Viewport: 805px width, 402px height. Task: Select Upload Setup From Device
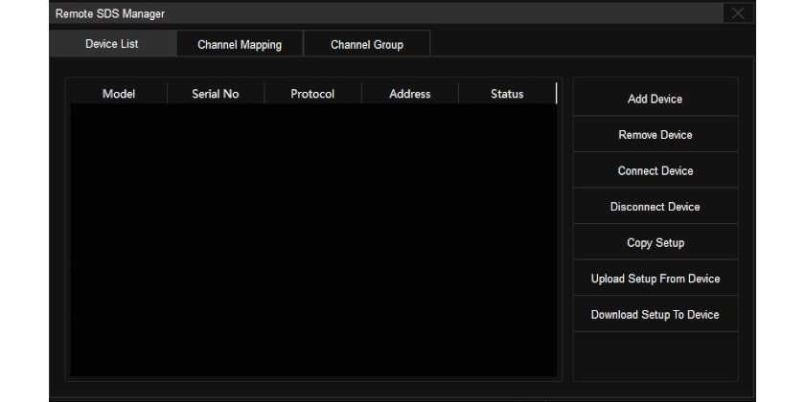(x=655, y=279)
